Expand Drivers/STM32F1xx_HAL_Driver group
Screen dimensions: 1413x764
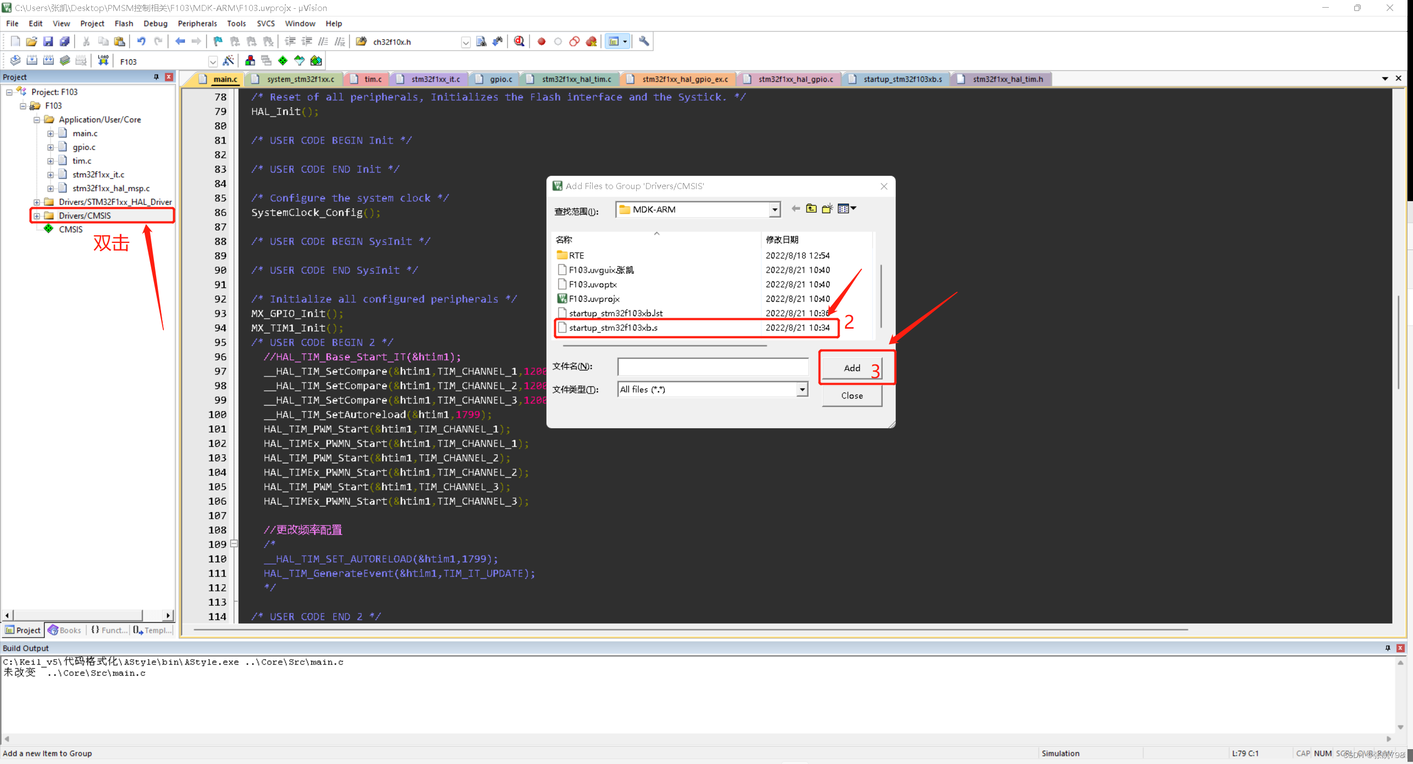[x=37, y=202]
